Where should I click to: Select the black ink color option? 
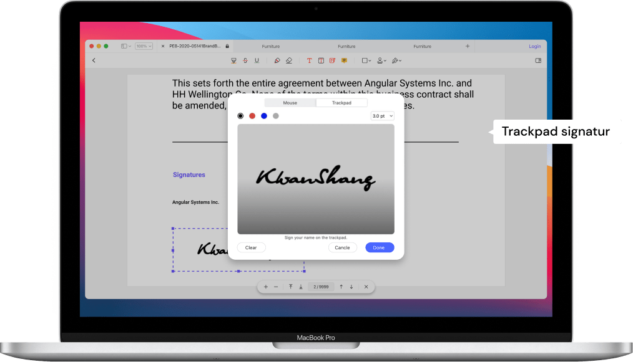(241, 116)
